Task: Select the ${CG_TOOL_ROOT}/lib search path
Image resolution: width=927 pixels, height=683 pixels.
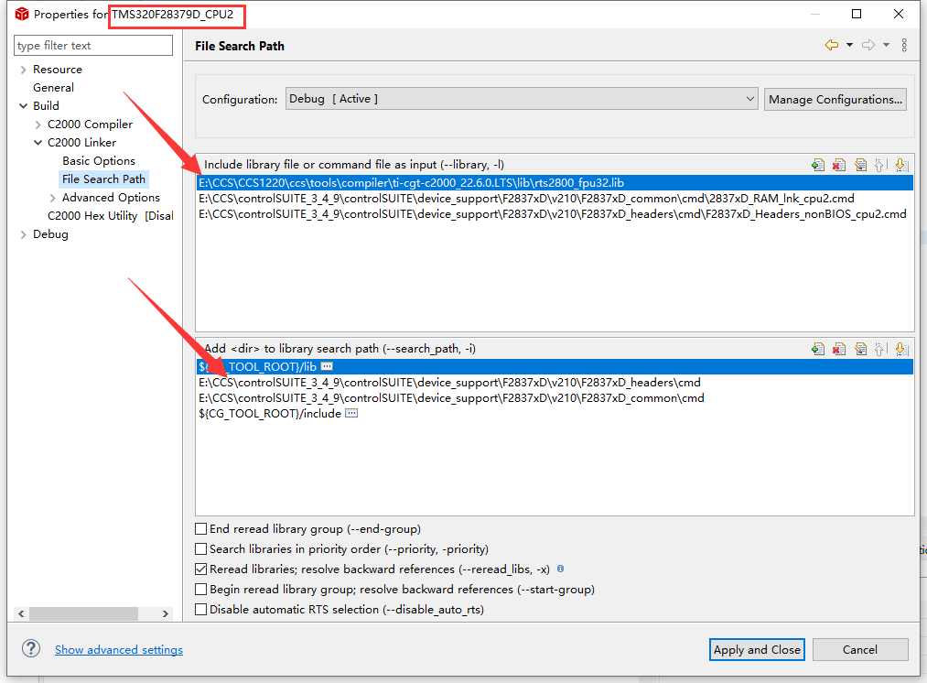Action: [x=555, y=366]
